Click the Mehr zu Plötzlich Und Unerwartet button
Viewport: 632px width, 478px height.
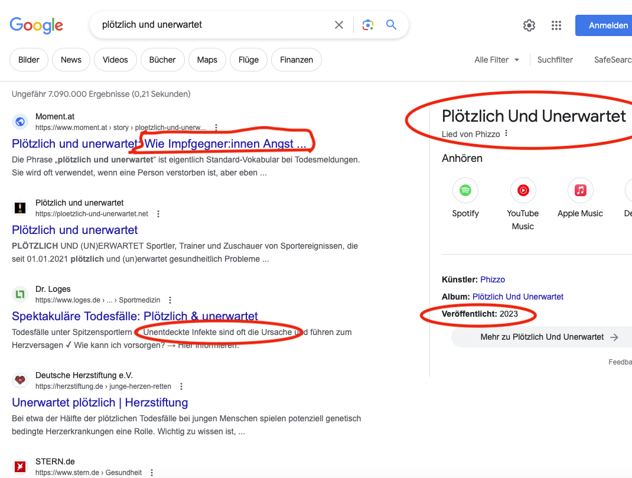(x=542, y=337)
